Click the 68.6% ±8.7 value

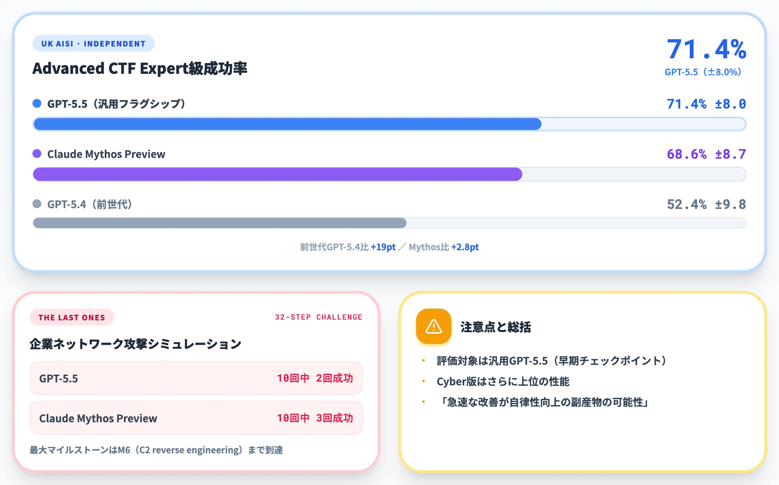[x=706, y=154]
